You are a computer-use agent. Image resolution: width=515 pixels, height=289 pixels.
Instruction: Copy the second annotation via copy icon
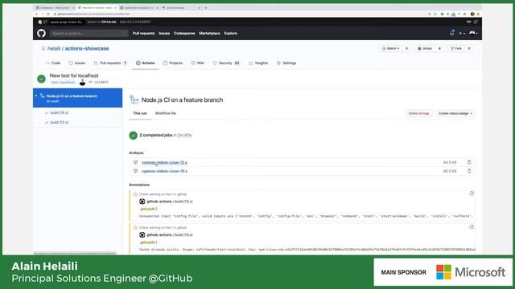click(472, 227)
